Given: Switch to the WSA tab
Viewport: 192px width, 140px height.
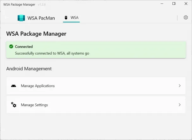Looking at the screenshot, I should 71,18.
